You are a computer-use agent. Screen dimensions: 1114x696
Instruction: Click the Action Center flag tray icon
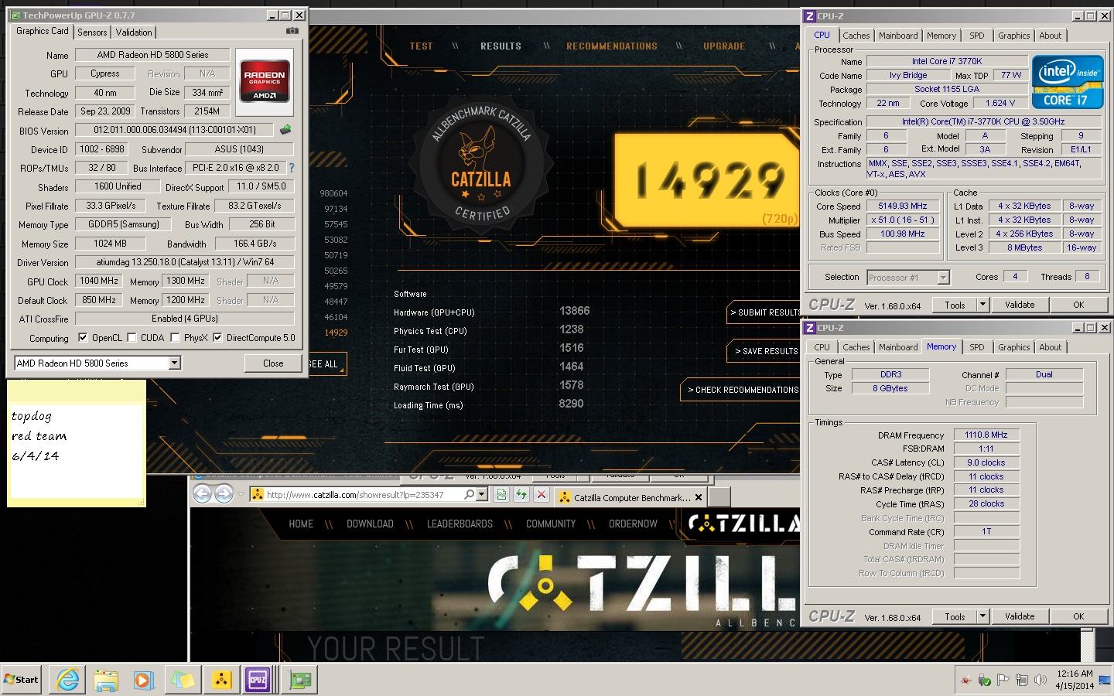coord(1003,680)
